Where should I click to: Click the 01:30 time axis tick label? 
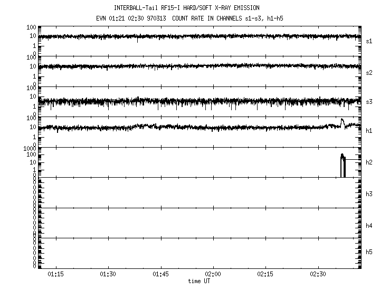point(108,275)
